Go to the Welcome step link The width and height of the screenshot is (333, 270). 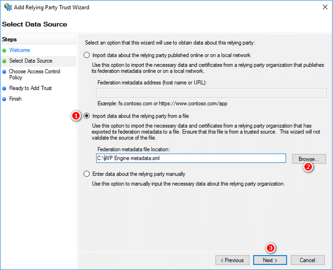pyautogui.click(x=19, y=50)
